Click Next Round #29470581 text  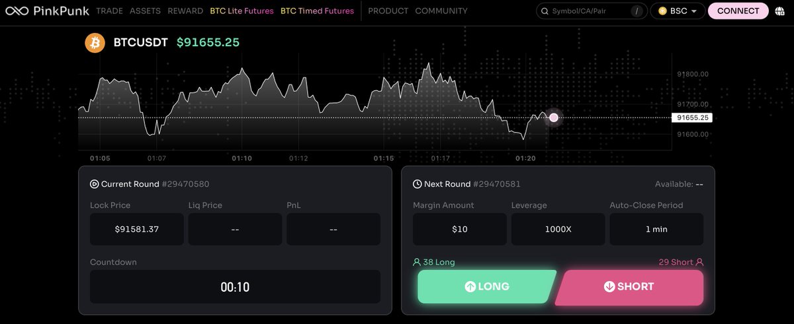click(x=472, y=184)
